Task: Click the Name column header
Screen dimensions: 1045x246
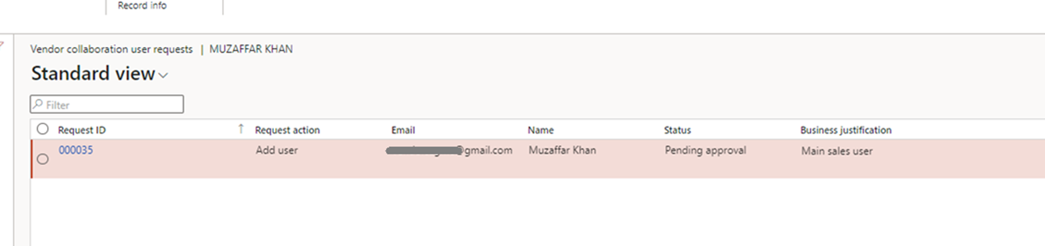Action: pyautogui.click(x=540, y=130)
